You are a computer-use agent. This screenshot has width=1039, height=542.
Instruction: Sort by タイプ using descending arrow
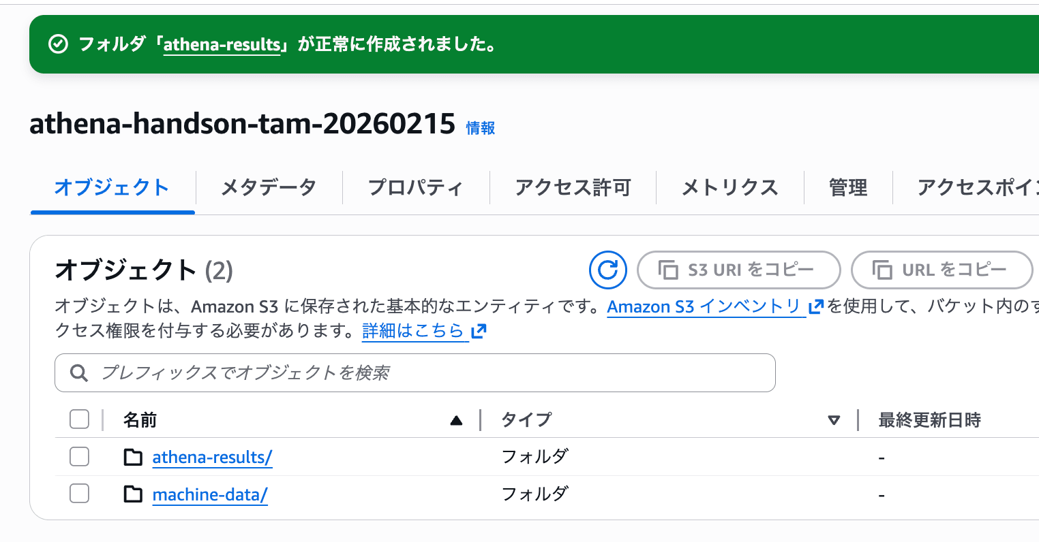click(x=833, y=421)
